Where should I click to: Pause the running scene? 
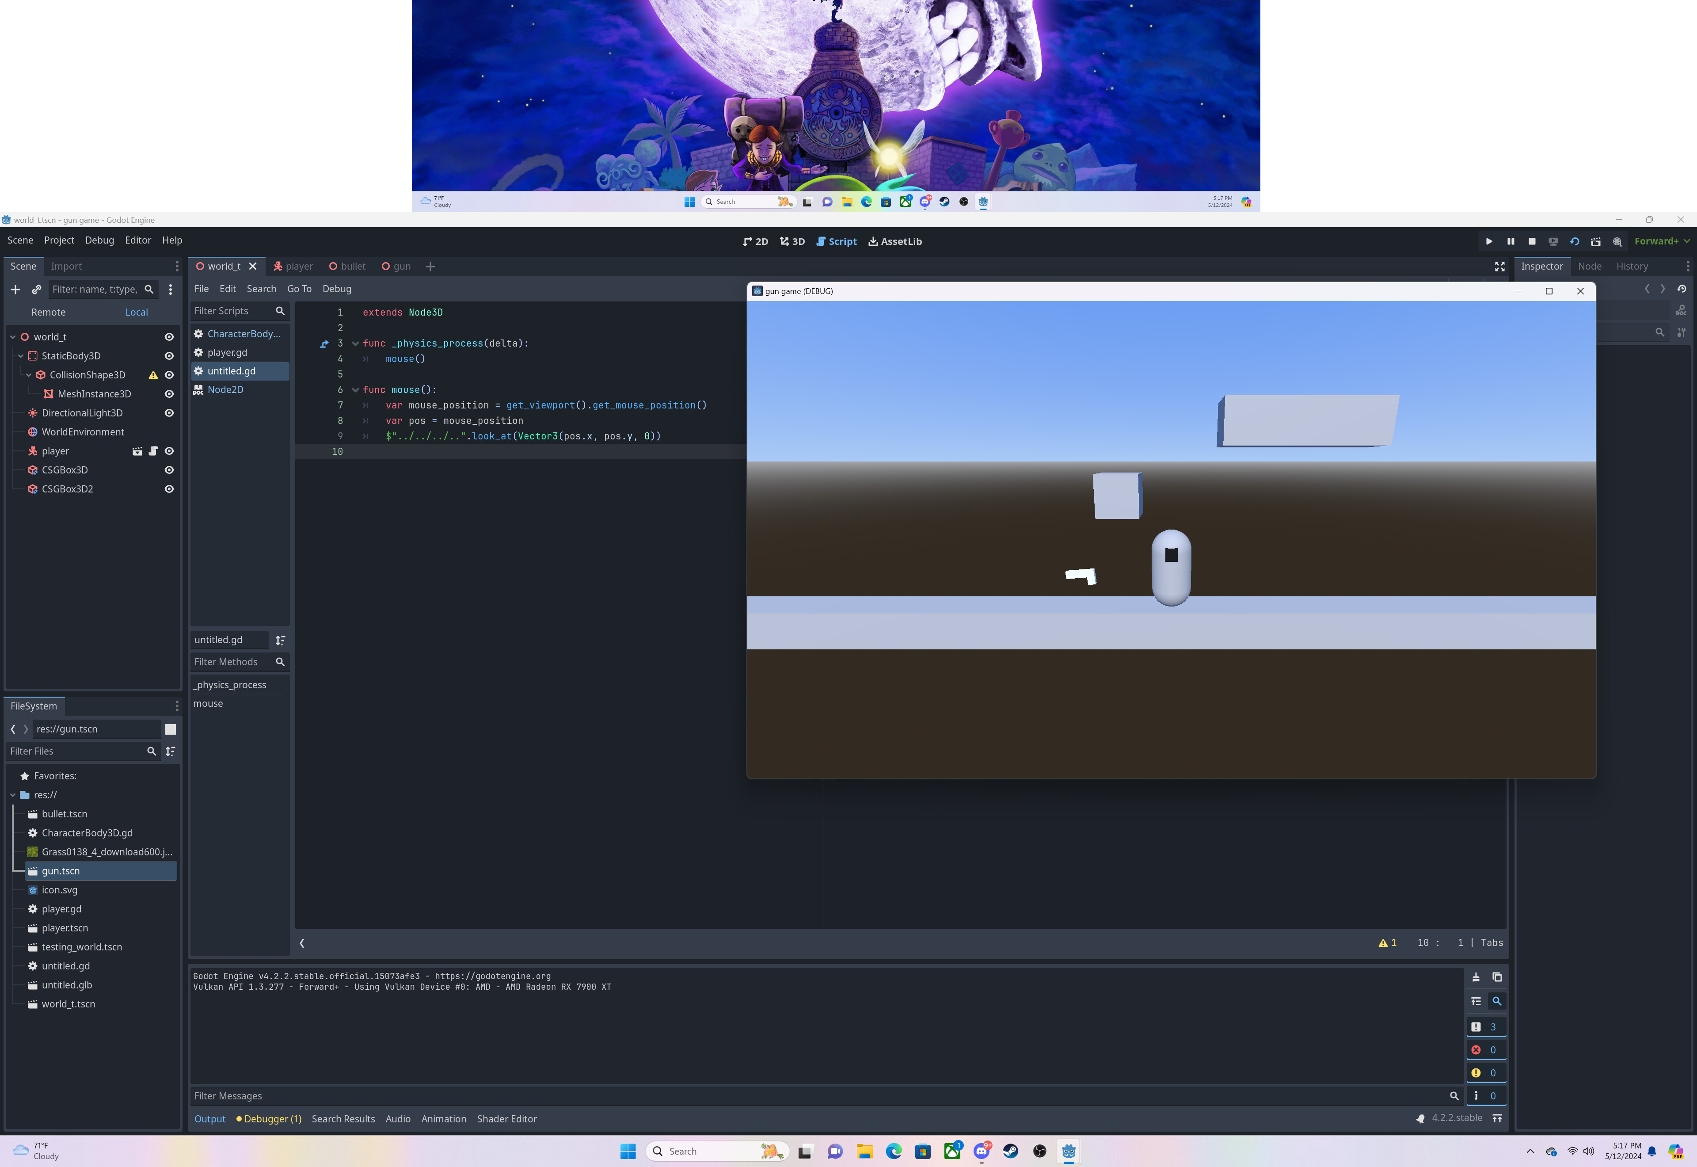pos(1511,241)
